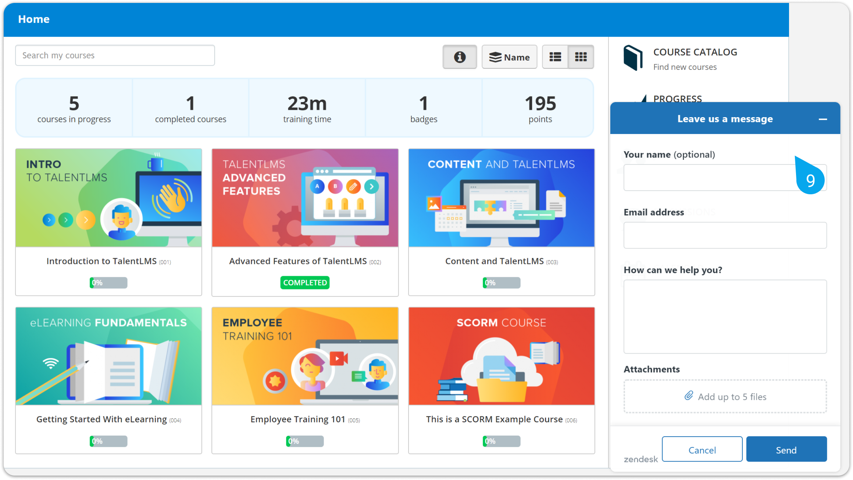This screenshot has width=853, height=480.
Task: Click the Home header title
Action: point(34,19)
